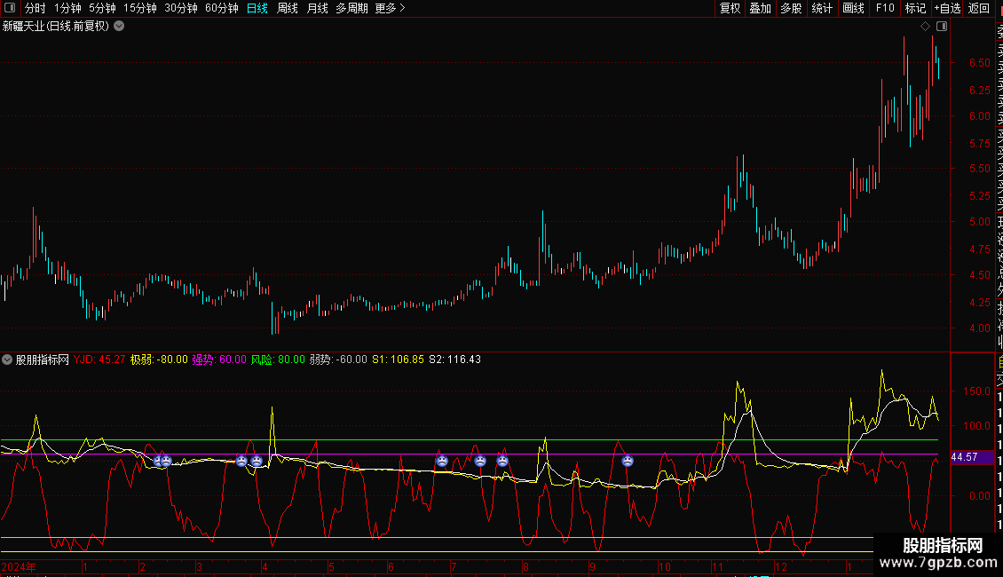Click the 强势: 60.00 value
1003x577 pixels.
(x=218, y=360)
